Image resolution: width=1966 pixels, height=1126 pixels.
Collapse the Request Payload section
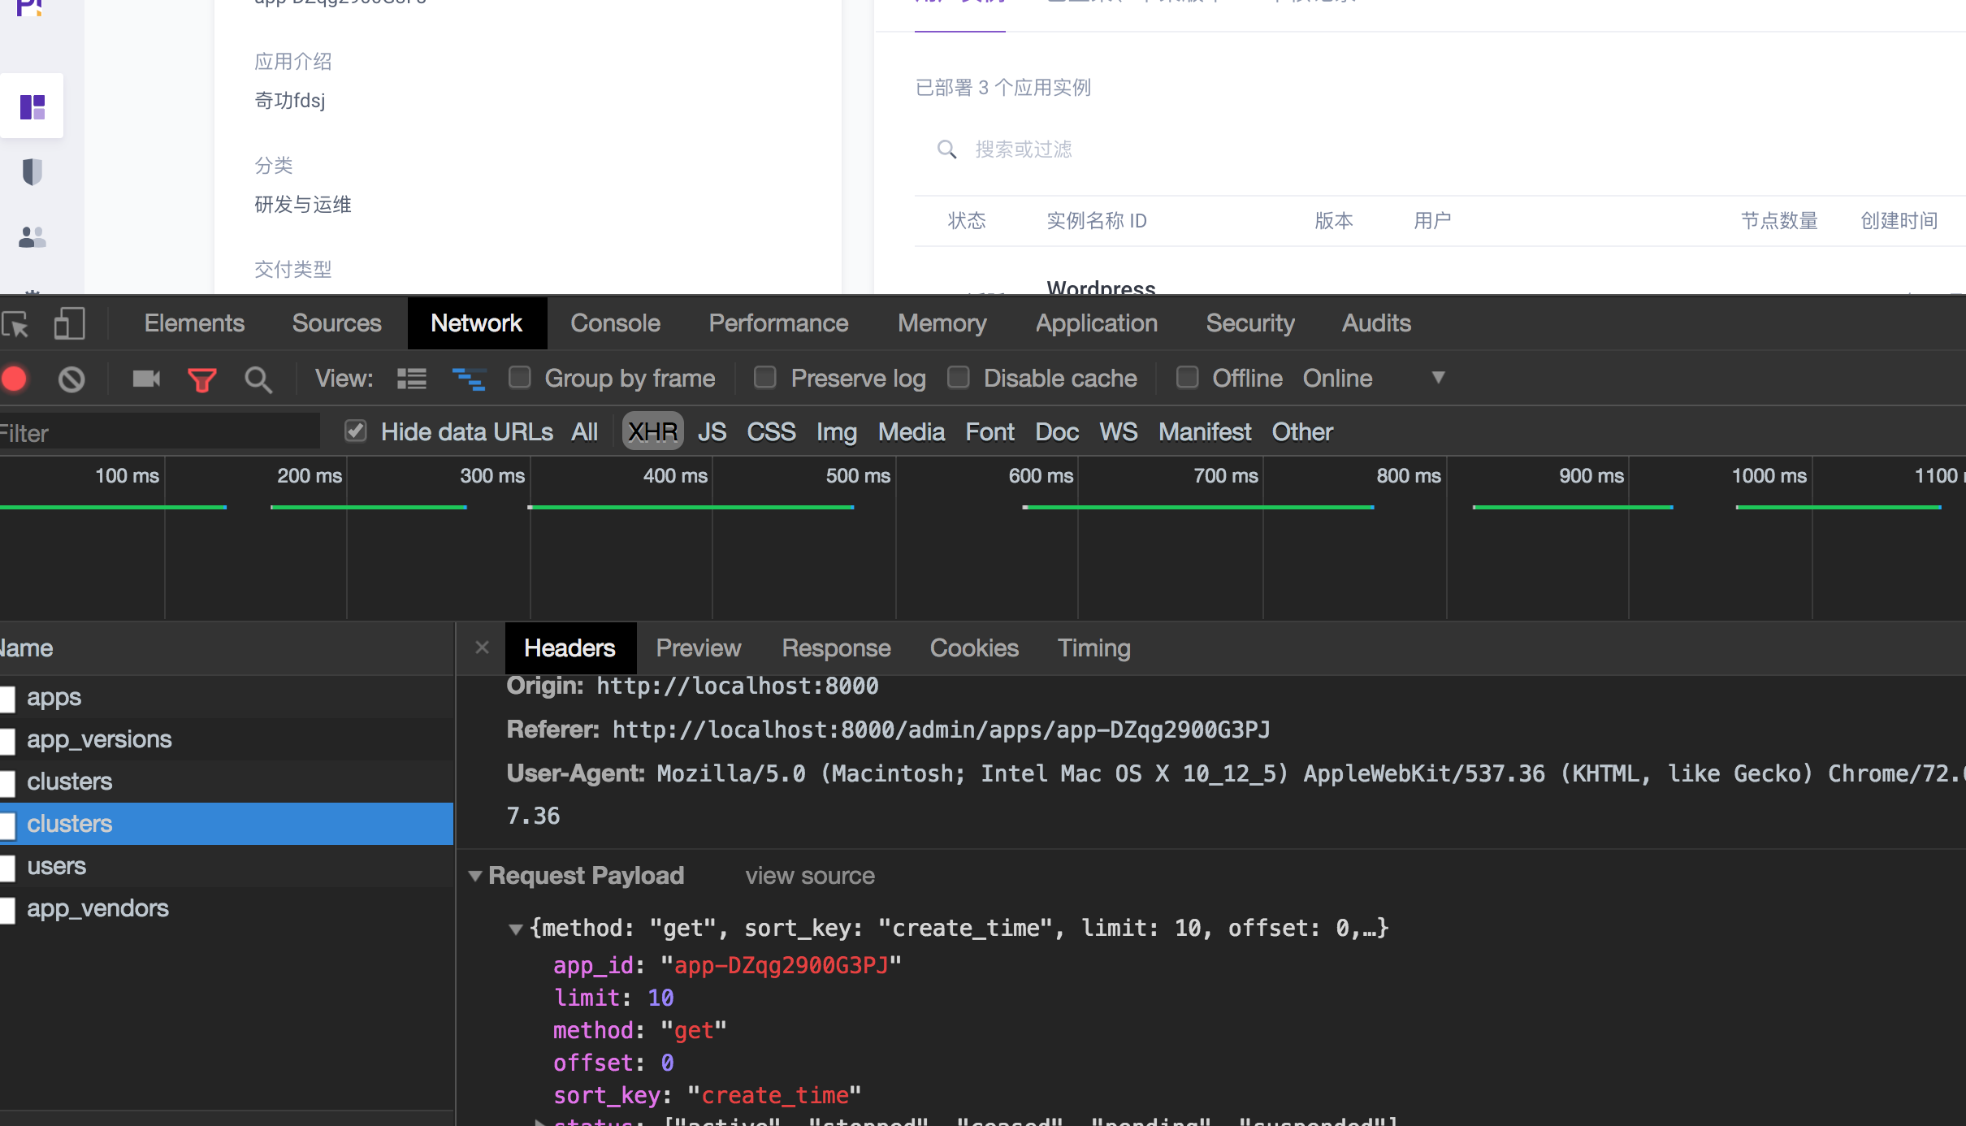475,876
